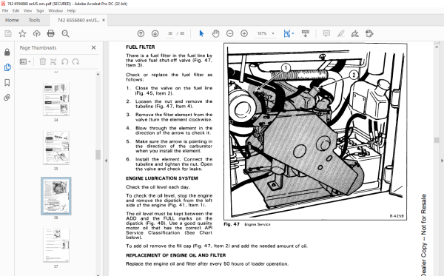The width and height of the screenshot is (444, 276).
Task: Click the document vertical scrollbar handle
Action: pos(437,141)
